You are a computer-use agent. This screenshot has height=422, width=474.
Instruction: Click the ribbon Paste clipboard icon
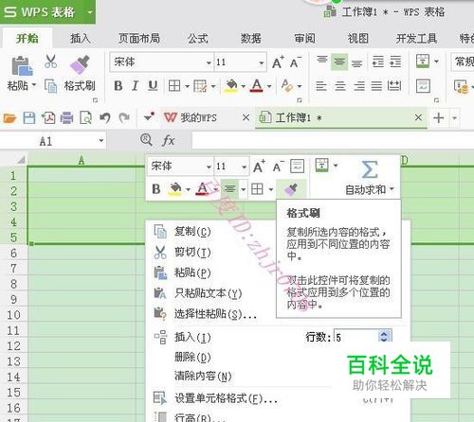(x=22, y=65)
